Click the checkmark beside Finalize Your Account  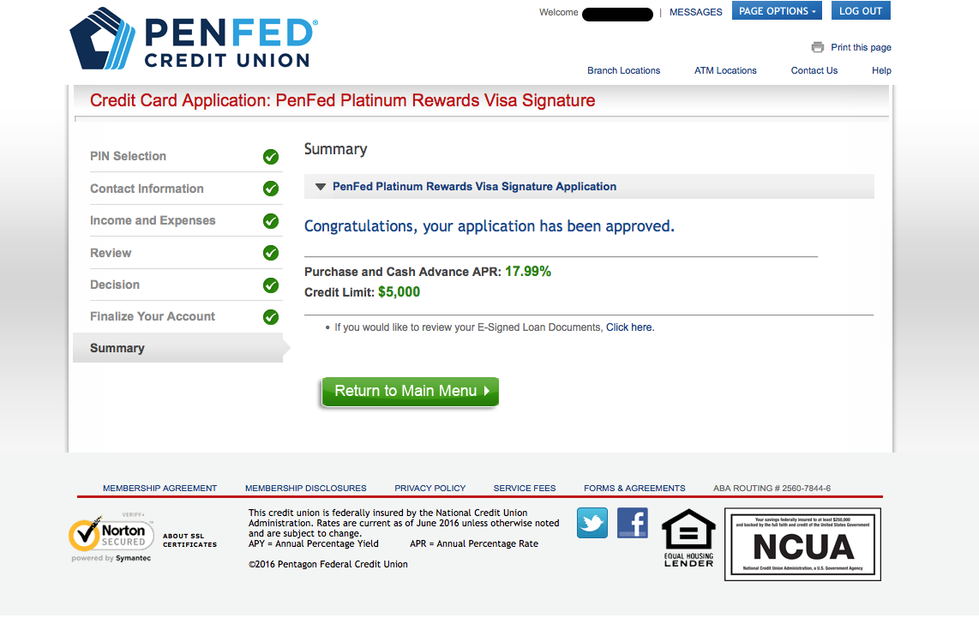pos(271,317)
